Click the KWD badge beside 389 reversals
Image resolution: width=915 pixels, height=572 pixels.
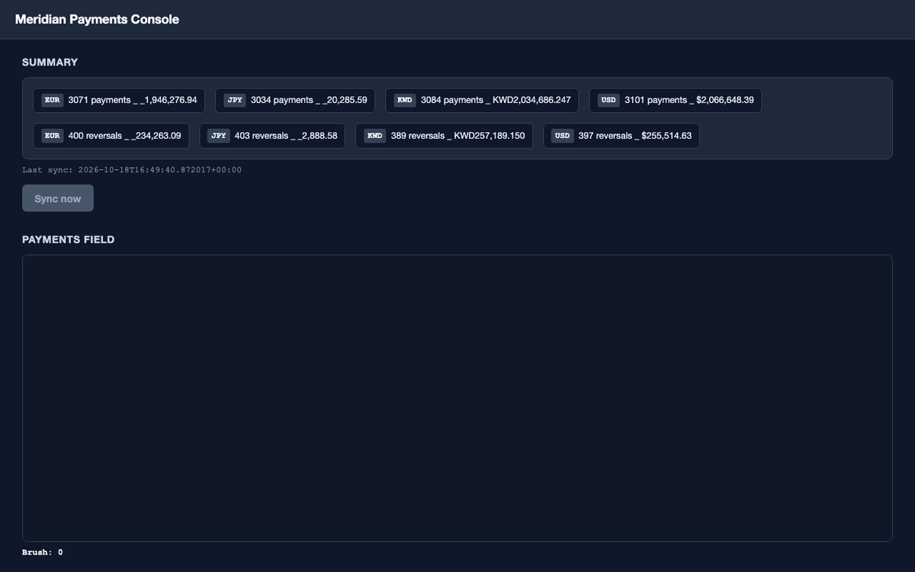tap(374, 136)
